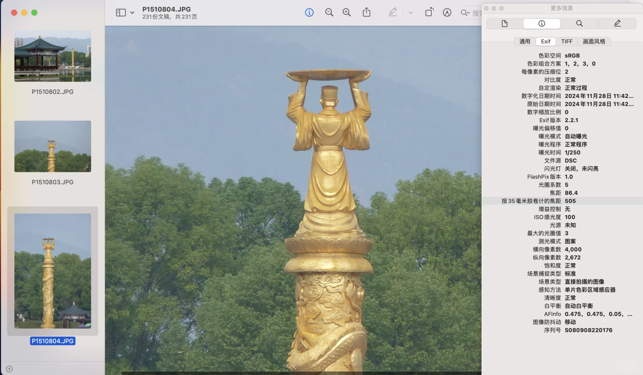Open sidebar view options chevron

[x=132, y=13]
